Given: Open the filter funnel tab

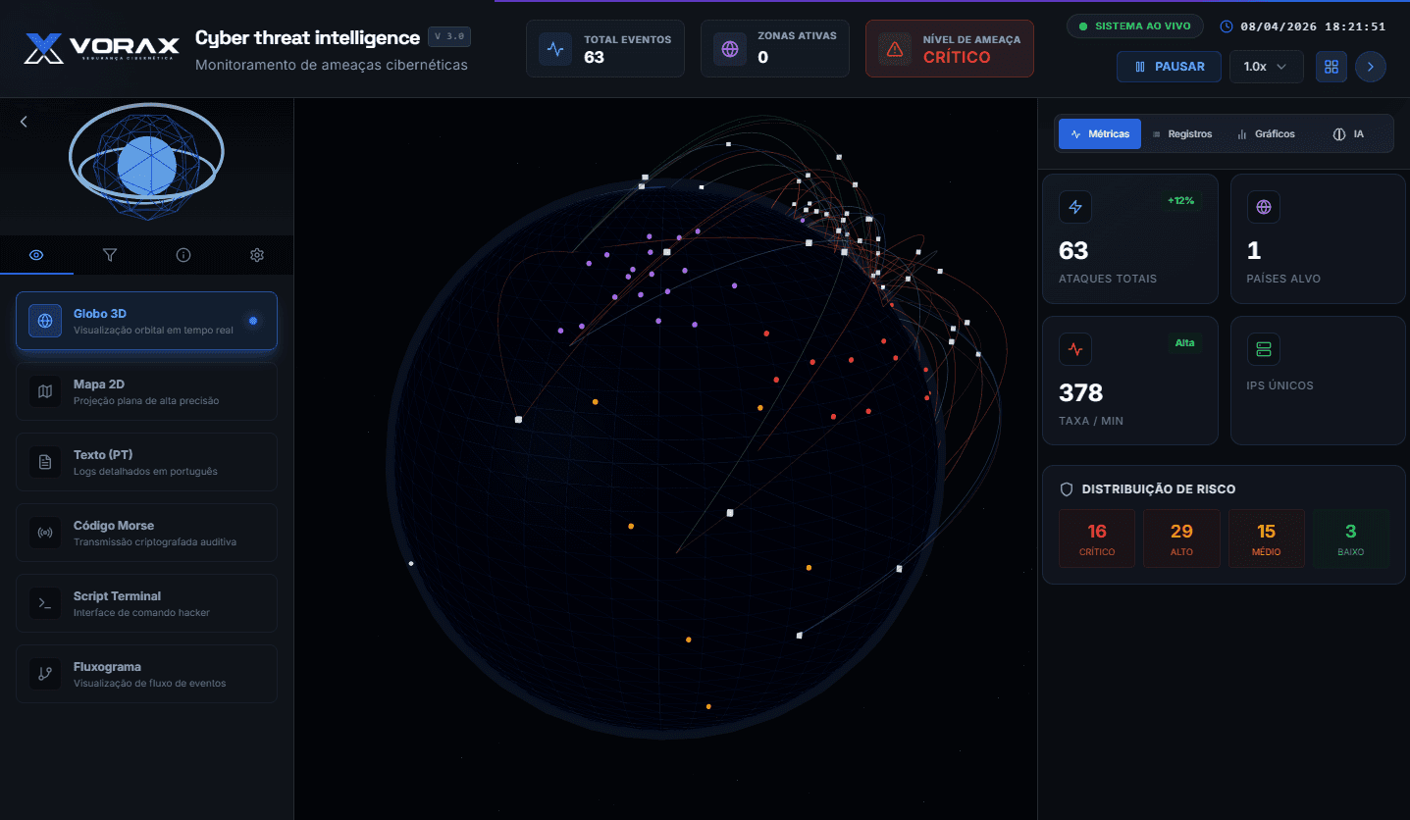Looking at the screenshot, I should [110, 255].
